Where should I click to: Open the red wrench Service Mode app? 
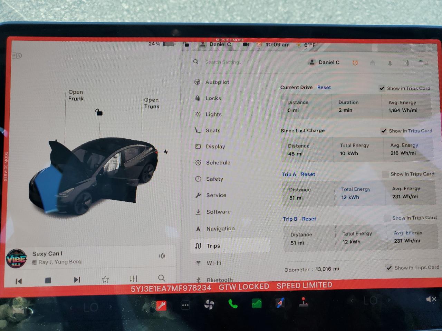pos(161,305)
